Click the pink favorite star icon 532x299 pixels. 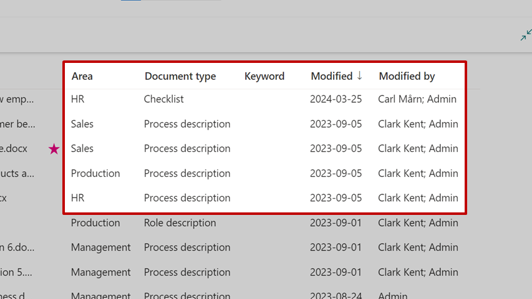point(54,149)
